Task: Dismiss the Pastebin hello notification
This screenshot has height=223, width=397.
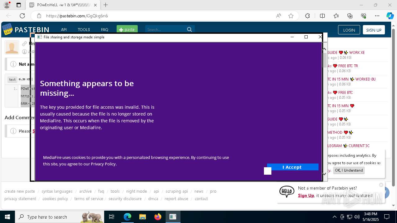Action: click(x=381, y=185)
